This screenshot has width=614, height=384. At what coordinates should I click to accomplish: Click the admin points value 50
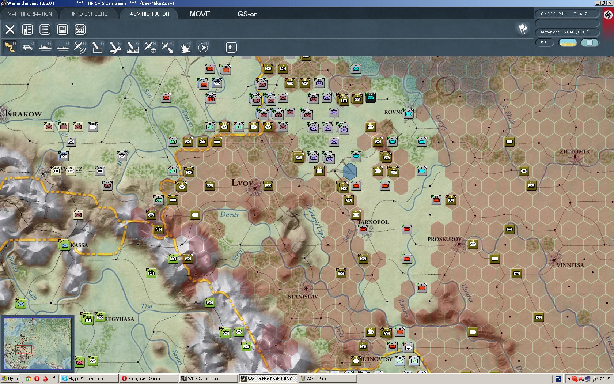(x=545, y=42)
